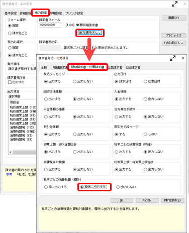Select list row 消費税額等 (10%)
Viewport: 189px width, 233px height.
[23, 128]
